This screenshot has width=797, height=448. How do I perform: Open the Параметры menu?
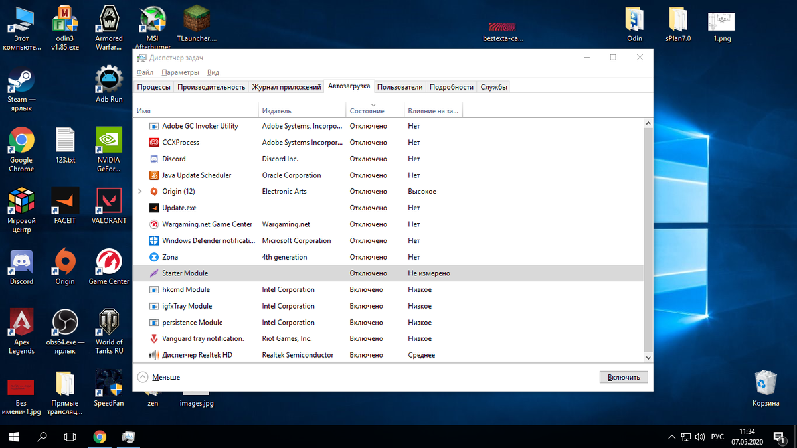tap(180, 72)
